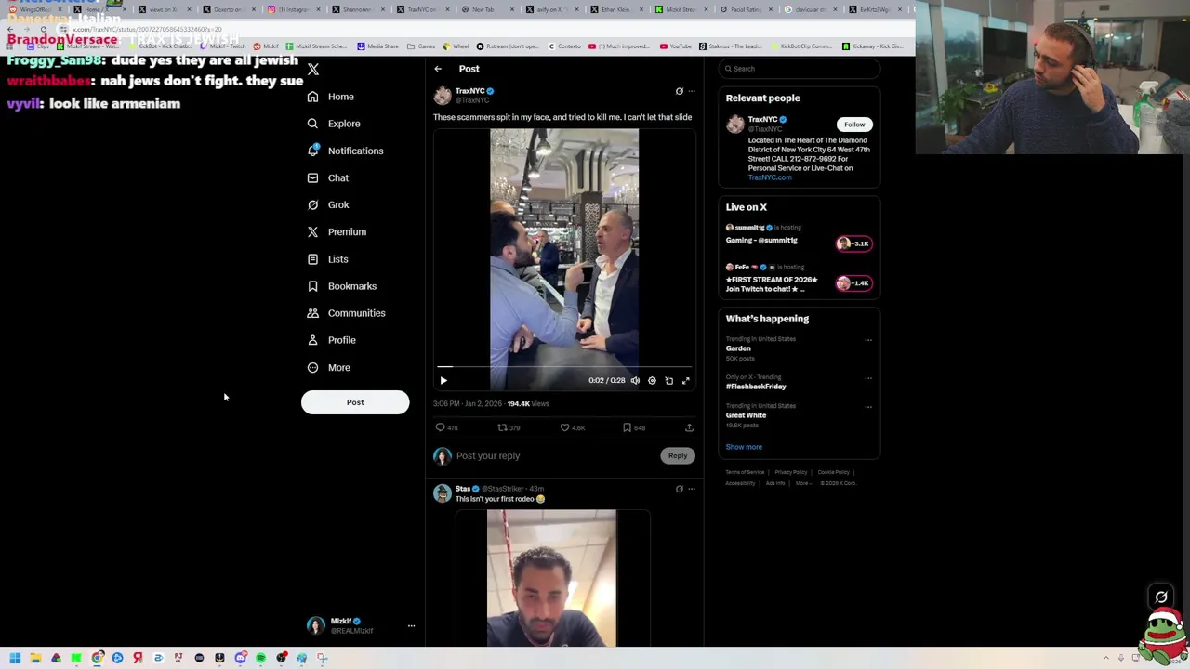Open File Explorer from taskbar

pyautogui.click(x=35, y=658)
